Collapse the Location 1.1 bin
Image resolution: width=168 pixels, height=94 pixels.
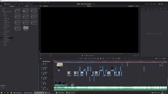point(3,33)
